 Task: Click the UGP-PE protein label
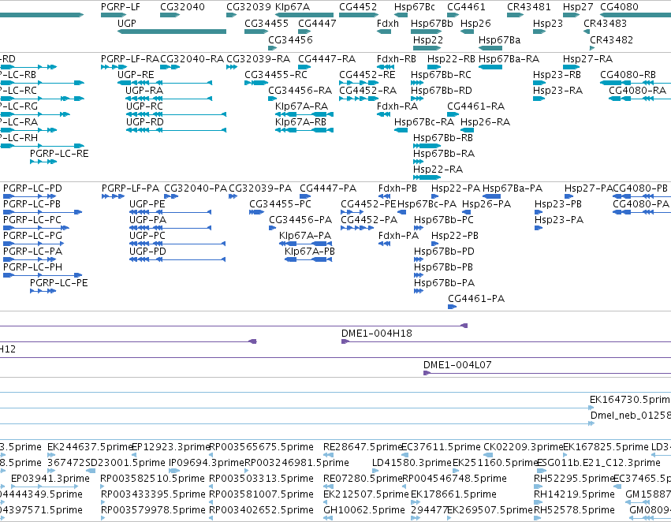[x=147, y=204]
